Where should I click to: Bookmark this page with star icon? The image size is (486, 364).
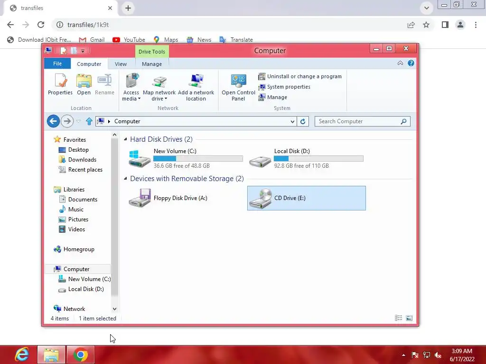click(426, 25)
